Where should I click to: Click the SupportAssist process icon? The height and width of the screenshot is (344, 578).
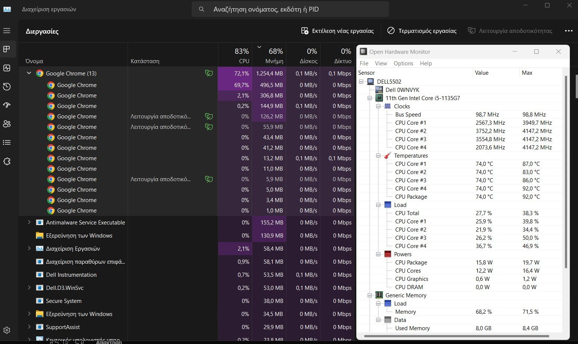(40, 327)
